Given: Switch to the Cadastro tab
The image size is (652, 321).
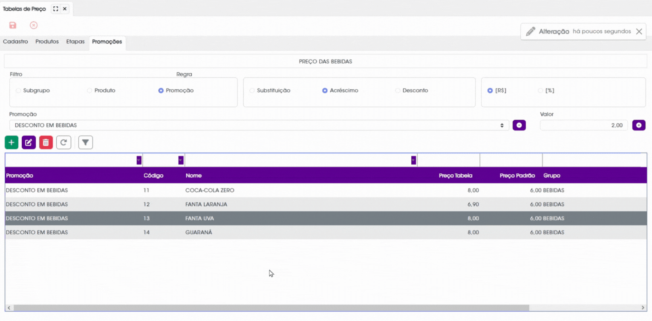Looking at the screenshot, I should 15,42.
